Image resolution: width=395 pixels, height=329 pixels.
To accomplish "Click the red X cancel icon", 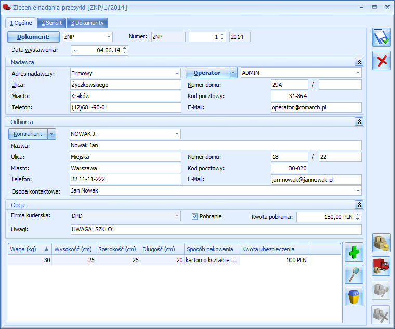I will pos(381,61).
